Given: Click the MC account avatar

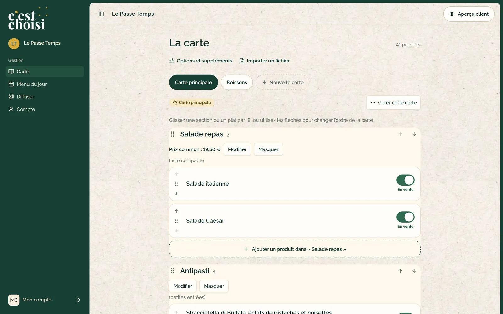Looking at the screenshot, I should (x=14, y=300).
